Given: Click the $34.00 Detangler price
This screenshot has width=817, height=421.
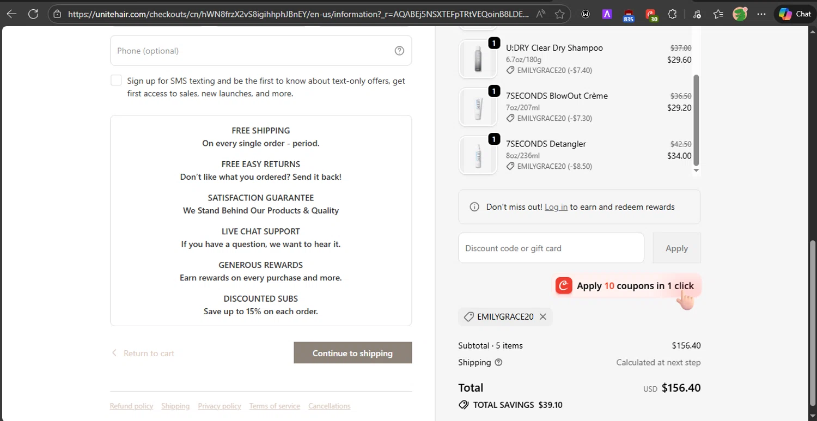Looking at the screenshot, I should 679,156.
